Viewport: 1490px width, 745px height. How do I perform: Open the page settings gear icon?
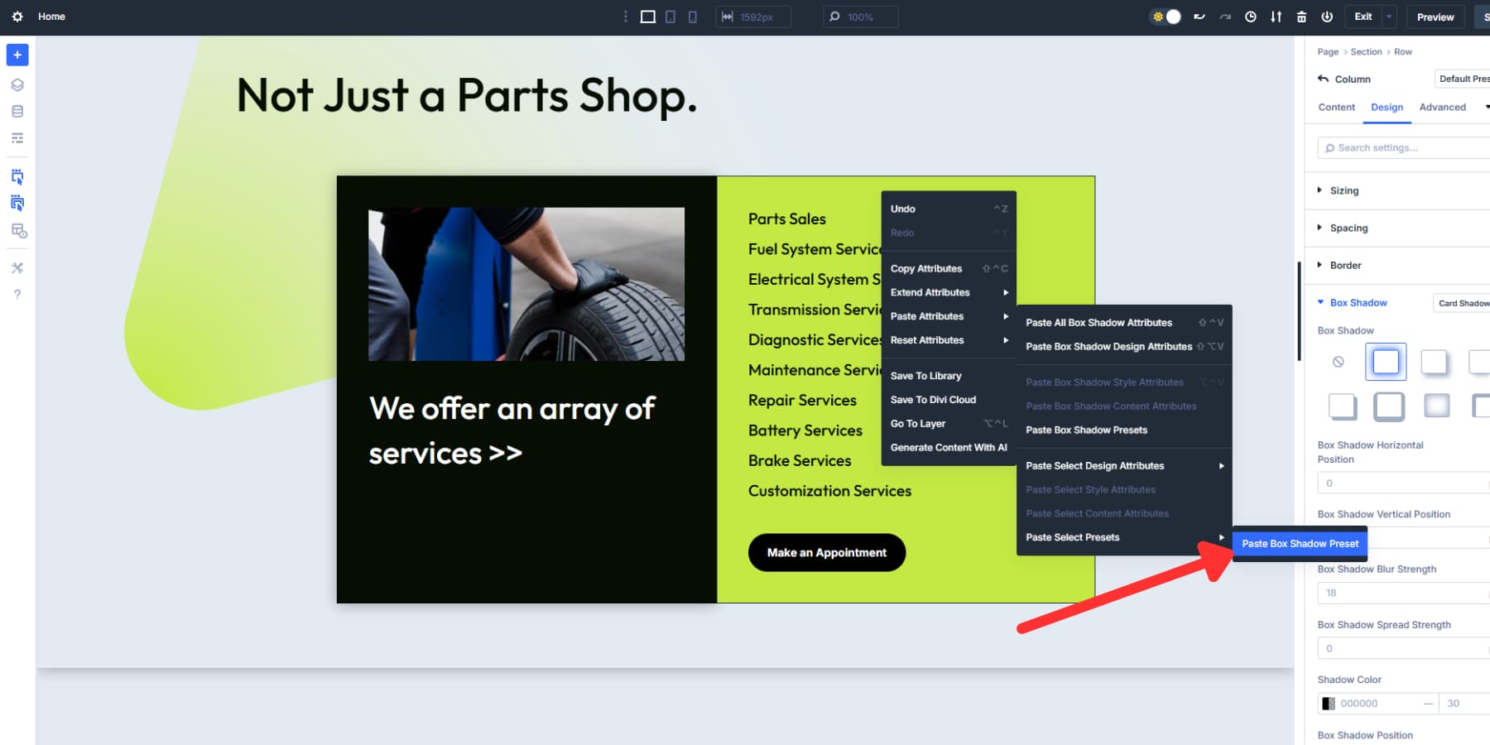point(17,17)
